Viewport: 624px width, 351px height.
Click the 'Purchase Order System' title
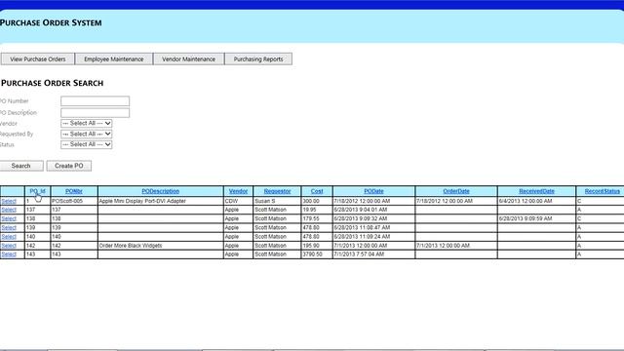click(x=51, y=22)
